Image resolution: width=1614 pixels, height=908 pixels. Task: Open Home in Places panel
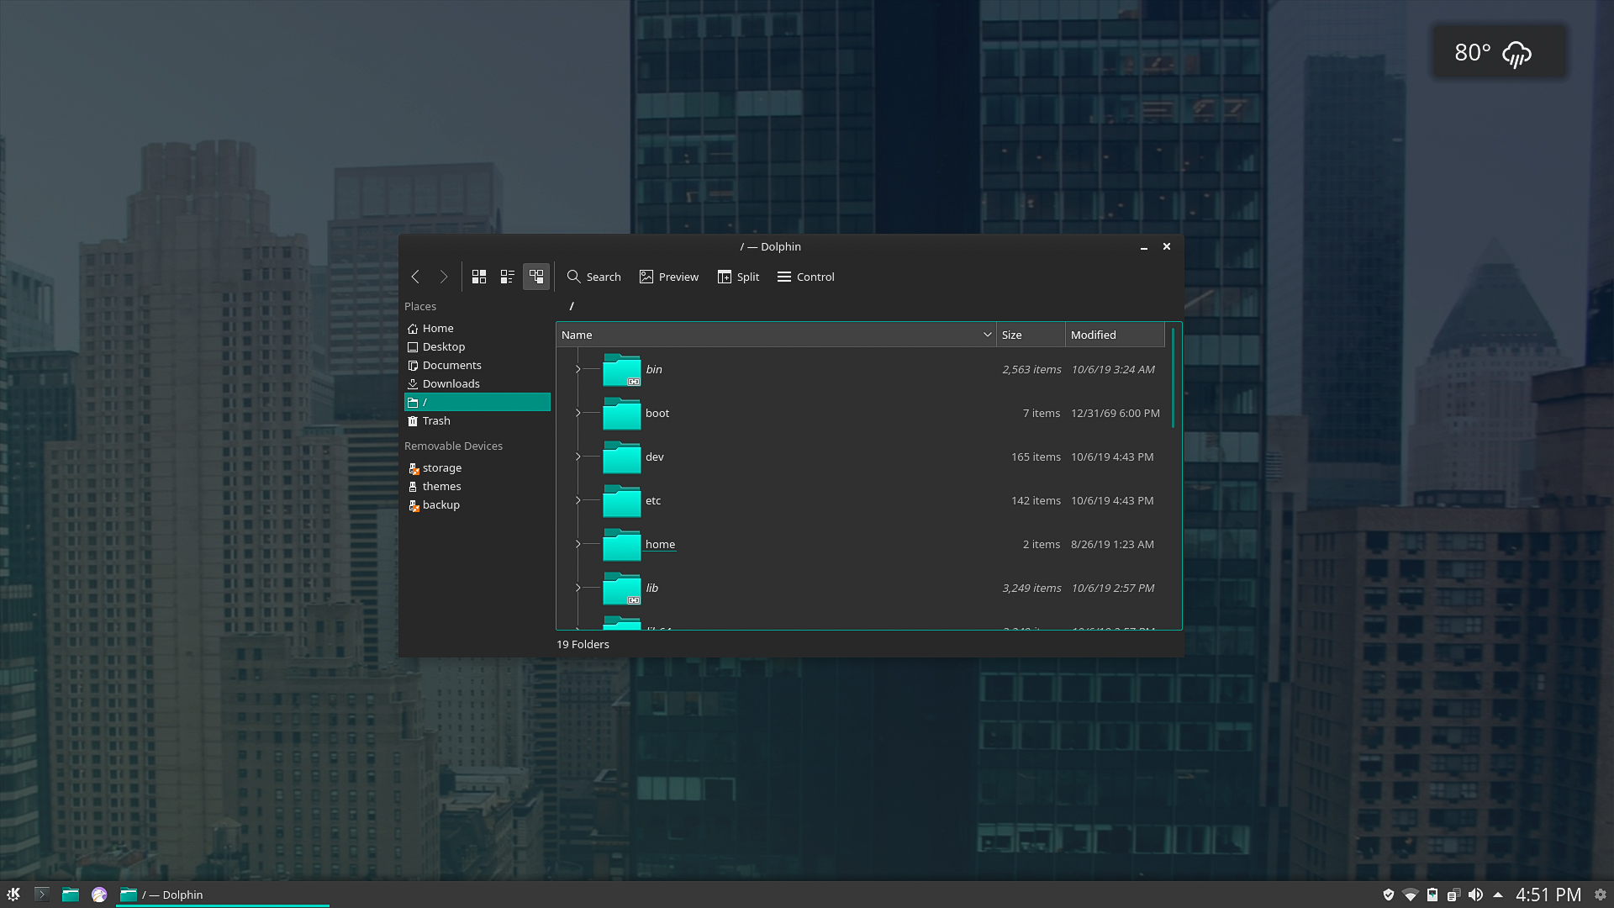(477, 328)
